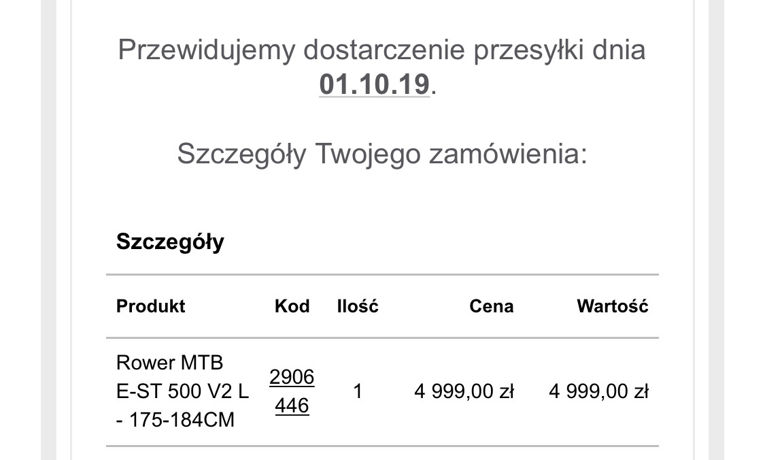Click the bold Szczegóły section heading
This screenshot has width=765, height=460.
pyautogui.click(x=170, y=242)
